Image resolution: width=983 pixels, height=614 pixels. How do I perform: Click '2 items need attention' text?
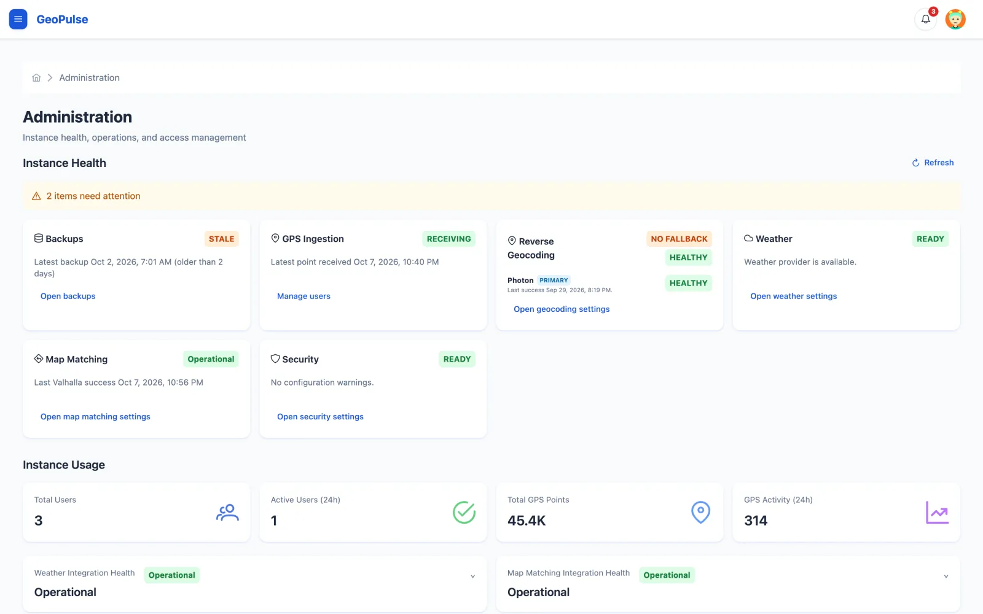(93, 196)
